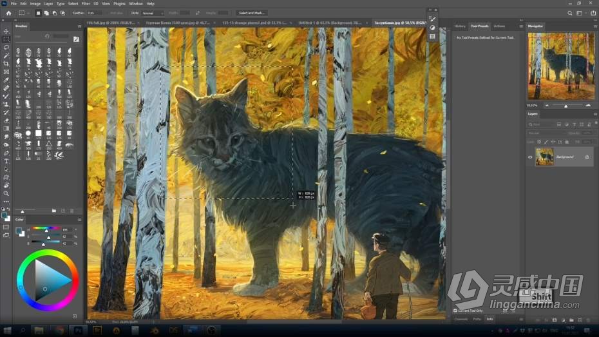Switch to 135-15 strange places2.psd tab
Viewport: 599px width, 337px height.
[254, 23]
